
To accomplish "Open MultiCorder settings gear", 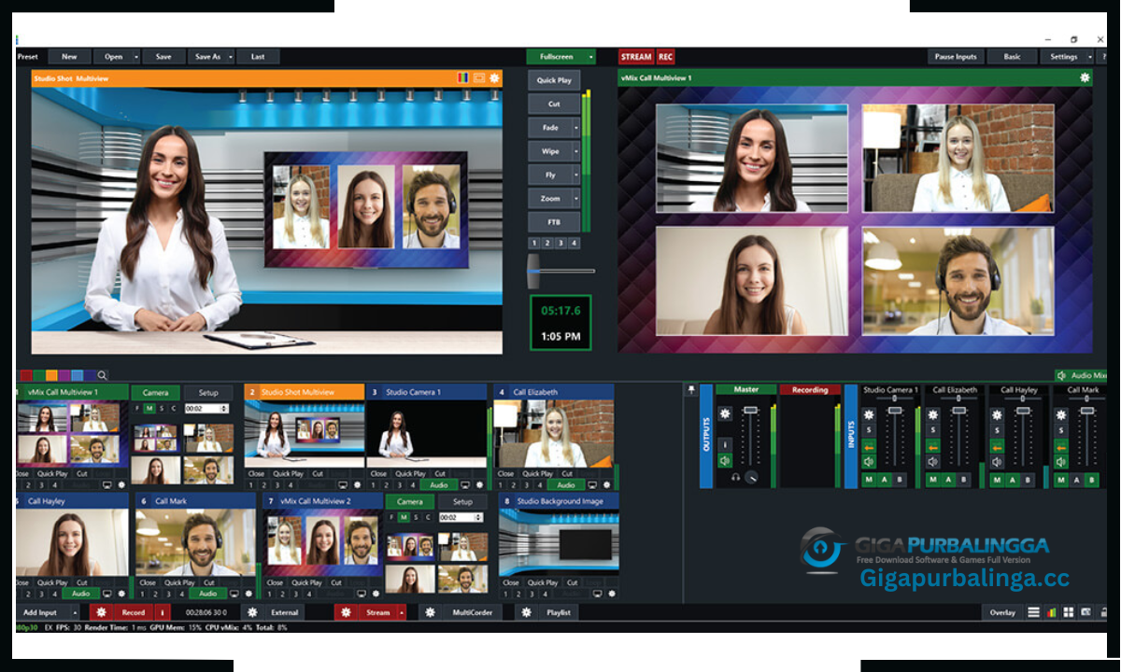I will tap(430, 612).
